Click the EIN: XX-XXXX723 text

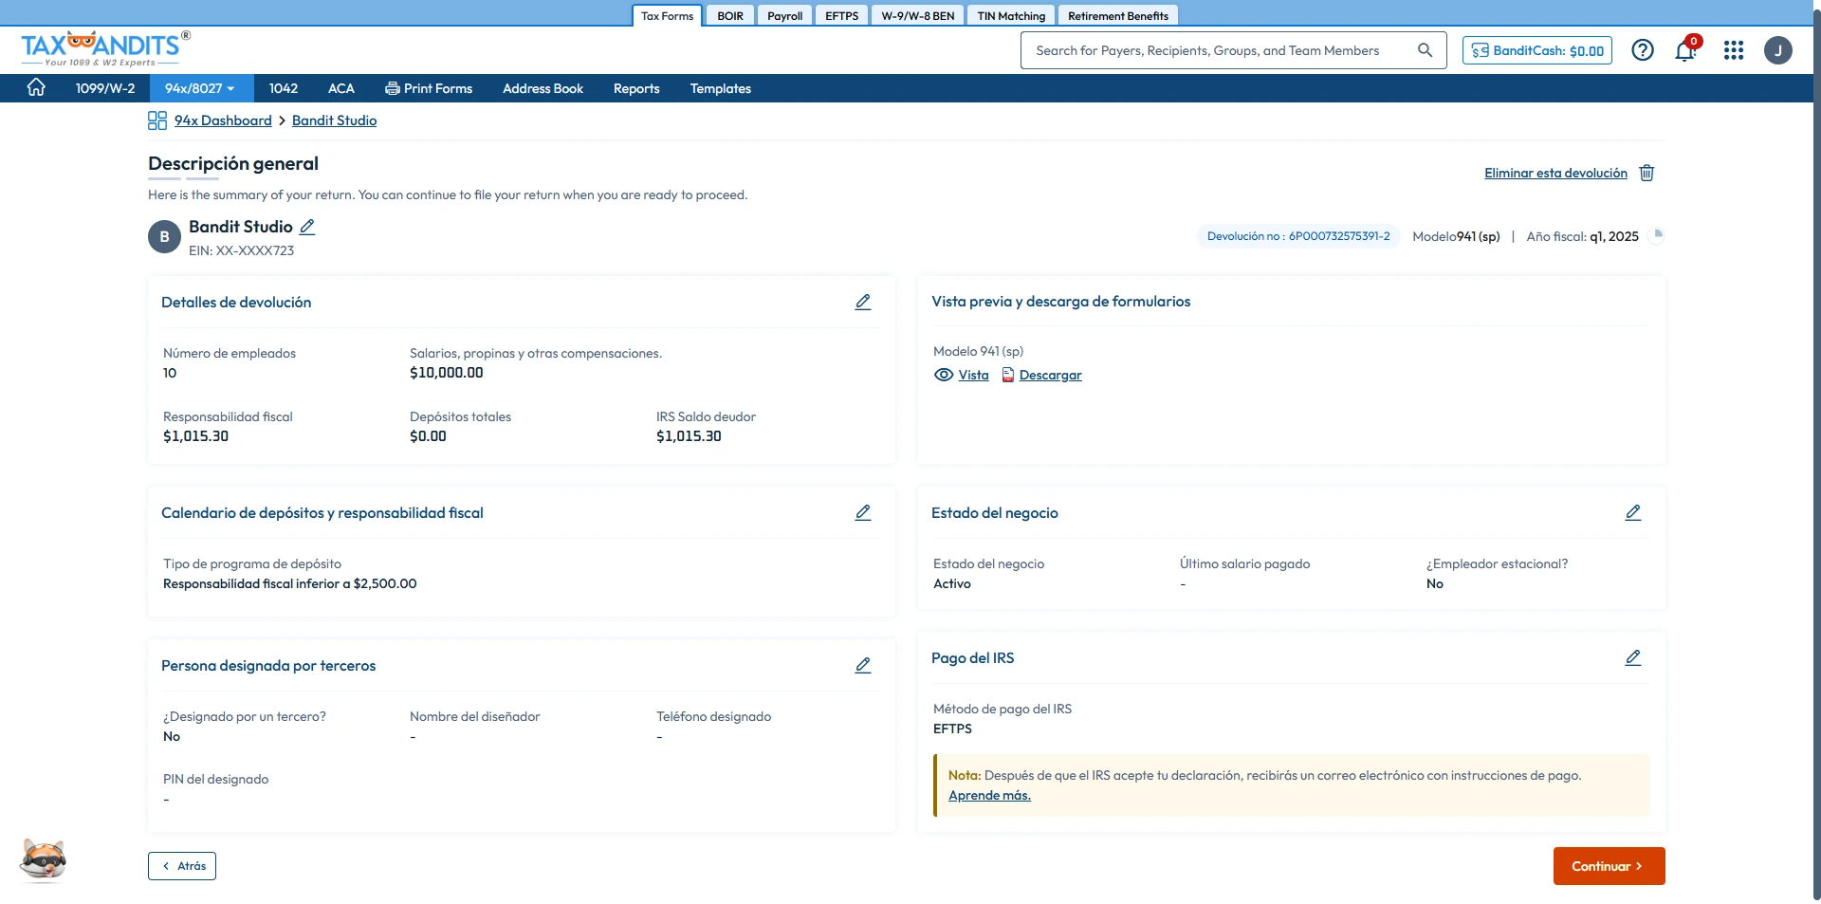point(241,250)
